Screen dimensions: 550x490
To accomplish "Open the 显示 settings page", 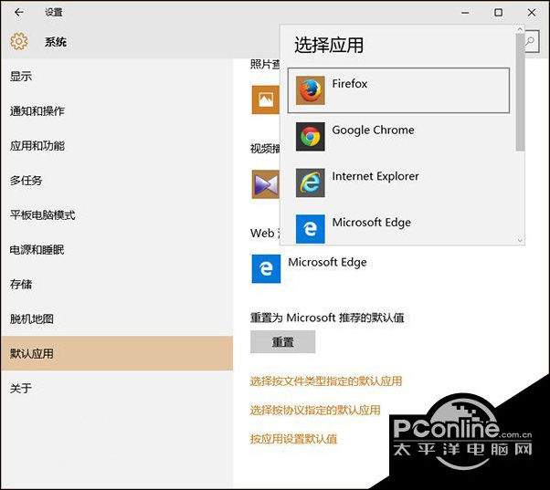I will pyautogui.click(x=117, y=77).
